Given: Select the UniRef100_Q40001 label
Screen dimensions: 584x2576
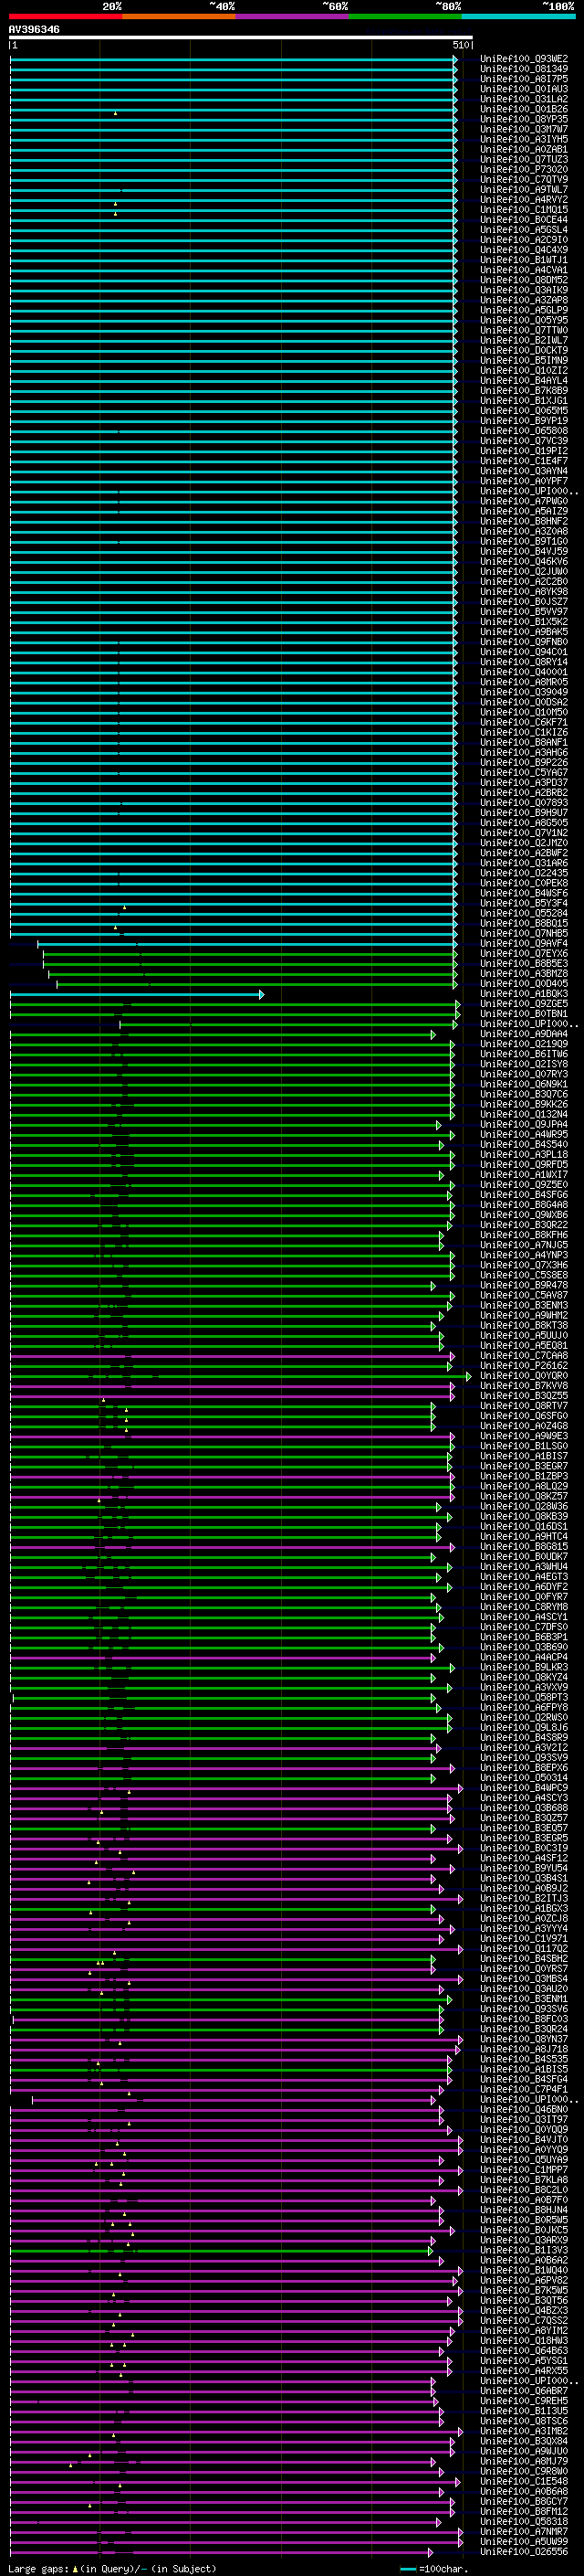Looking at the screenshot, I should pyautogui.click(x=524, y=672).
